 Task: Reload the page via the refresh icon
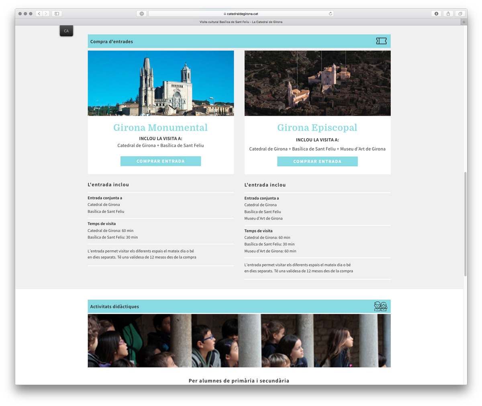(331, 14)
